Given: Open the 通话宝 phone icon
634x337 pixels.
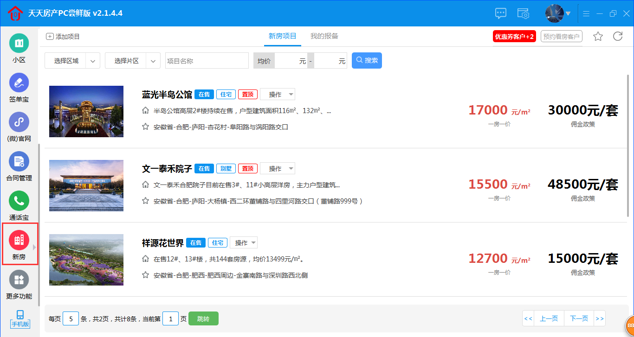Looking at the screenshot, I should click(x=19, y=201).
